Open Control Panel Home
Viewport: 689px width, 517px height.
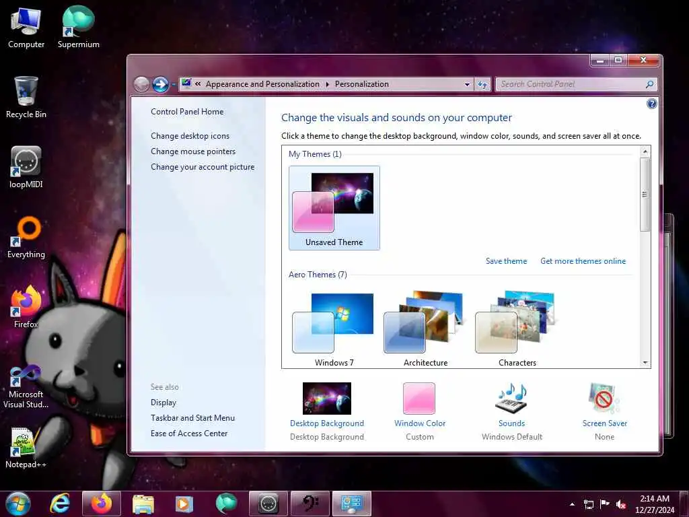(x=187, y=112)
